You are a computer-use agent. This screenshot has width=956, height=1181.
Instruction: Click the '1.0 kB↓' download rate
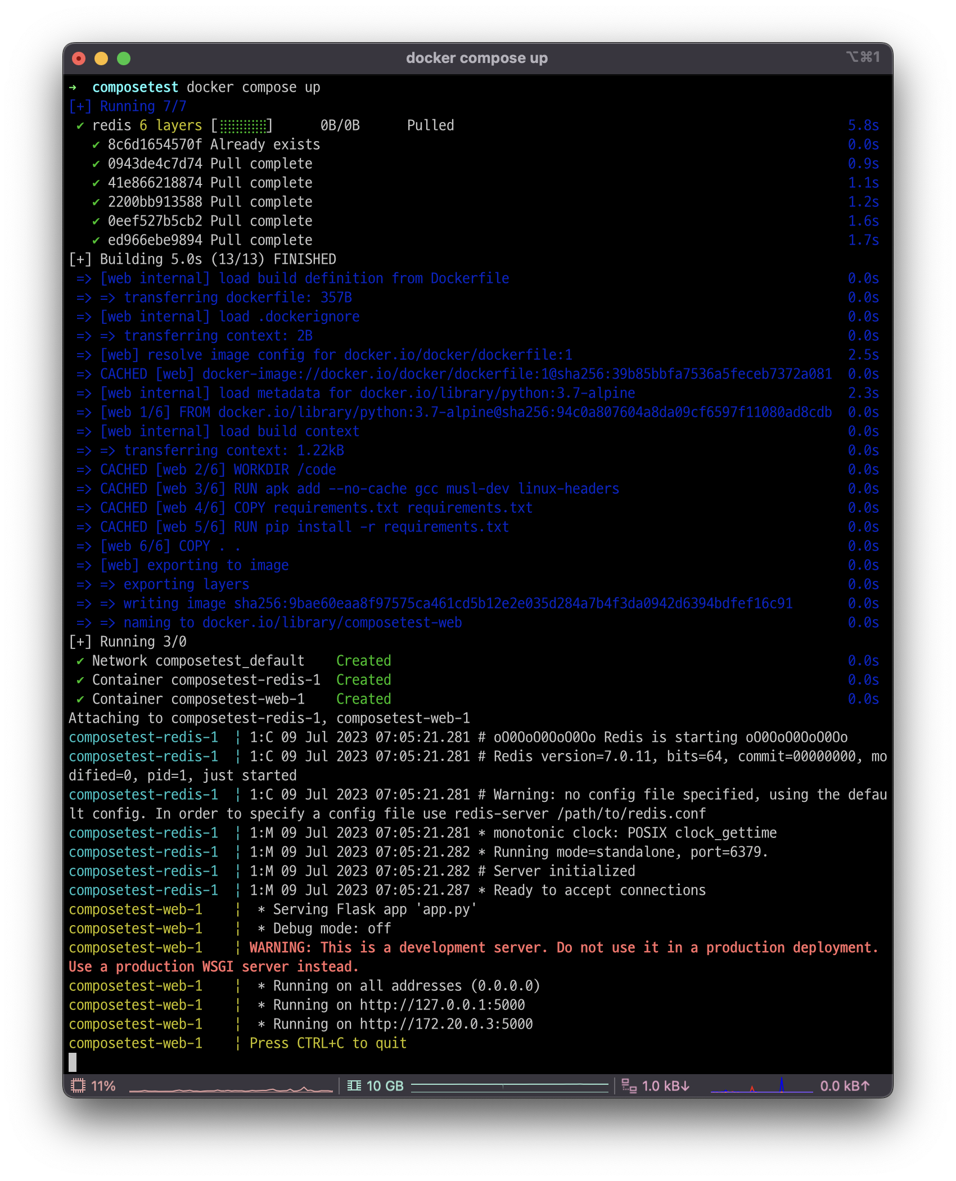click(666, 1085)
